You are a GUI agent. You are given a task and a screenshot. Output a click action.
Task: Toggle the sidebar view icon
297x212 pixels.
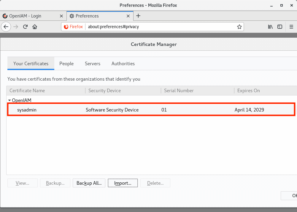pos(280,27)
